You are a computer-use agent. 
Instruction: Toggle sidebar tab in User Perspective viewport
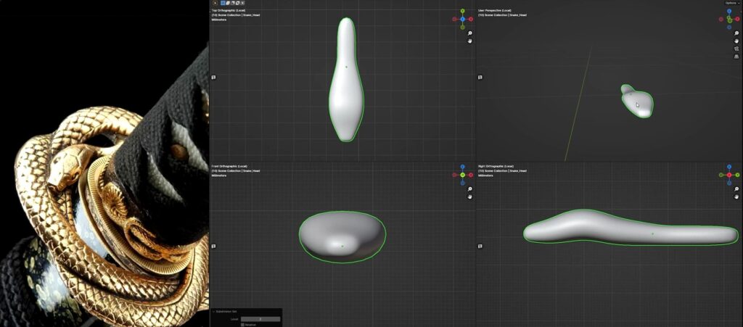click(x=480, y=77)
